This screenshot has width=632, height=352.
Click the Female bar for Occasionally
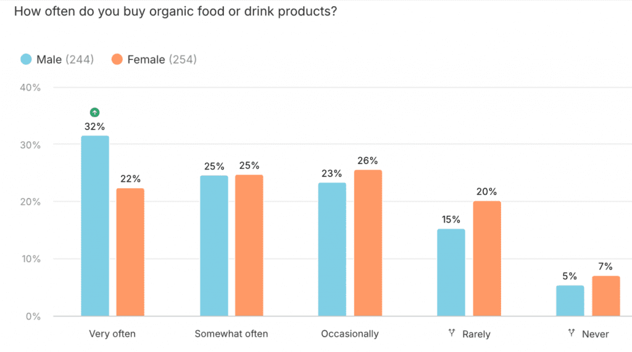pyautogui.click(x=368, y=243)
